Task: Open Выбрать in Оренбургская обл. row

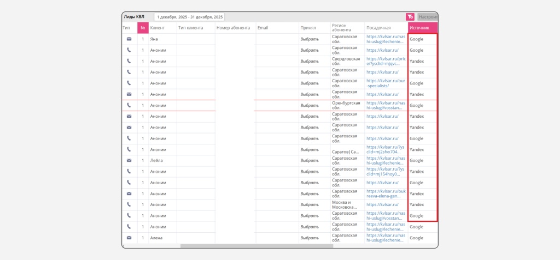Action: (310, 105)
